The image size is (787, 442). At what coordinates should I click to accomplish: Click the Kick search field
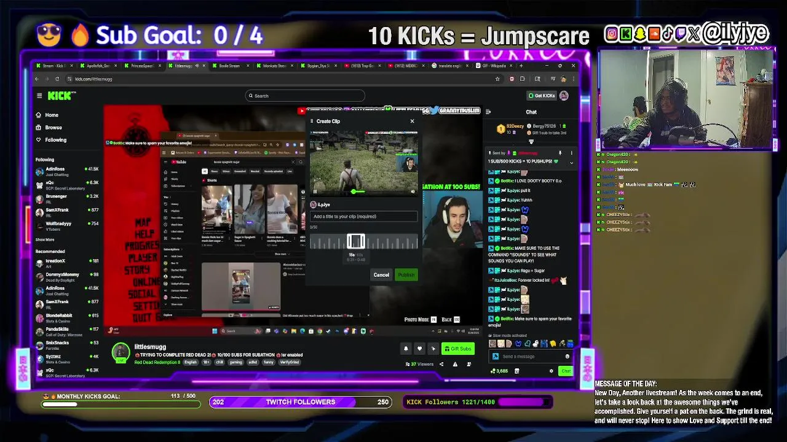[x=305, y=96]
